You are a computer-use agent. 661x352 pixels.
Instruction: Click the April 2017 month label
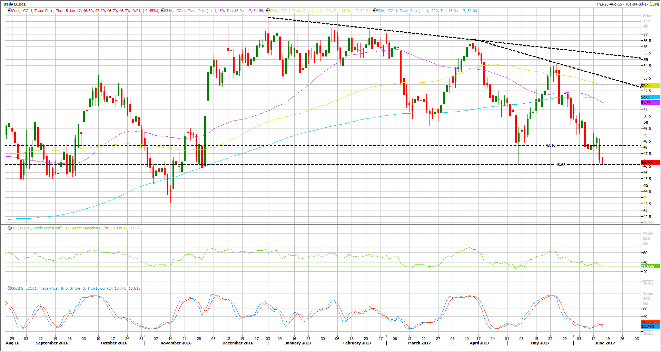pos(480,343)
